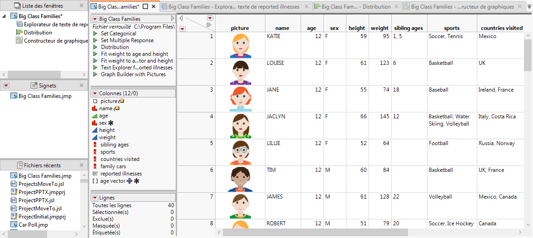Open the Colonnes red triangle menu

[x=95, y=93]
